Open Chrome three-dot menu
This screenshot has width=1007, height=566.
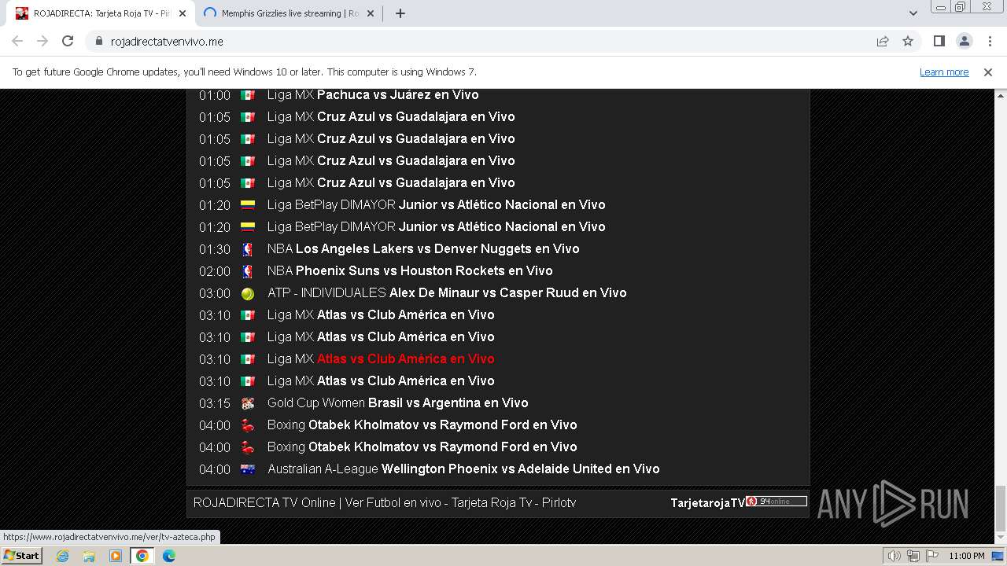point(989,42)
